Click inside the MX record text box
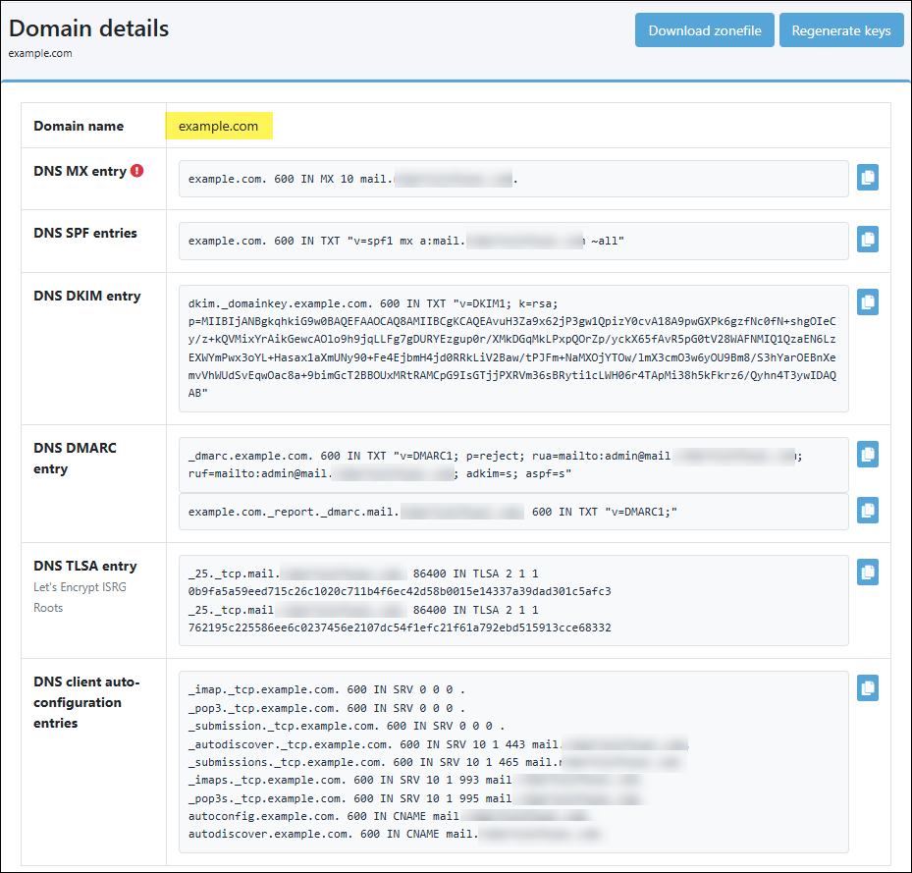Screen dimensions: 912x873 pos(512,179)
